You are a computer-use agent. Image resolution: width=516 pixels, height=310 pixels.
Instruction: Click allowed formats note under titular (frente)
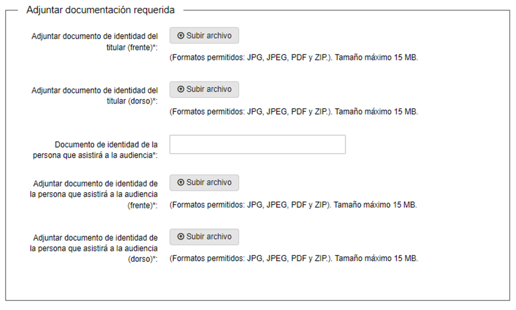click(x=294, y=58)
